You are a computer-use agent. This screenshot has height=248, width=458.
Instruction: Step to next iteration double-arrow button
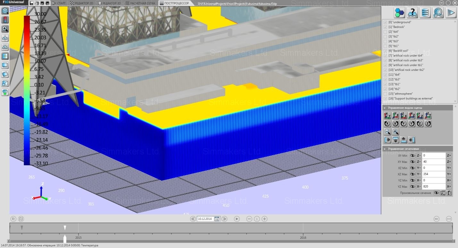click(x=224, y=219)
